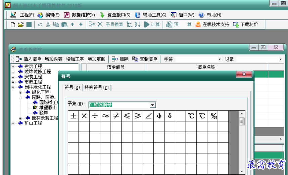Click symbol grid scrollbar down arrow

click(x=242, y=172)
